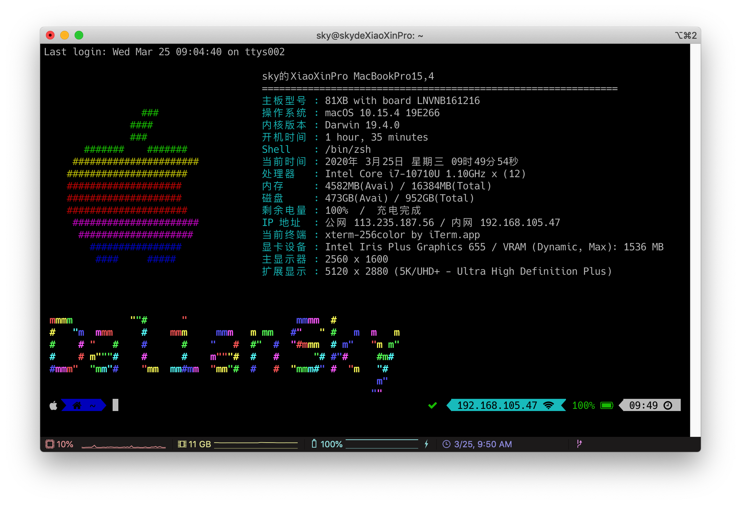Click the 2560 x 1600 display value

(357, 259)
